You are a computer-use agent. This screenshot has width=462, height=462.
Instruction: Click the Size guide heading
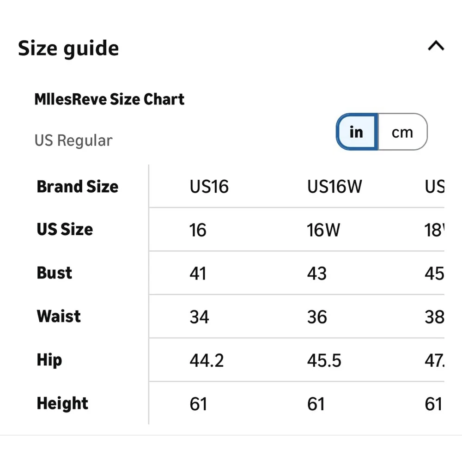pyautogui.click(x=68, y=48)
